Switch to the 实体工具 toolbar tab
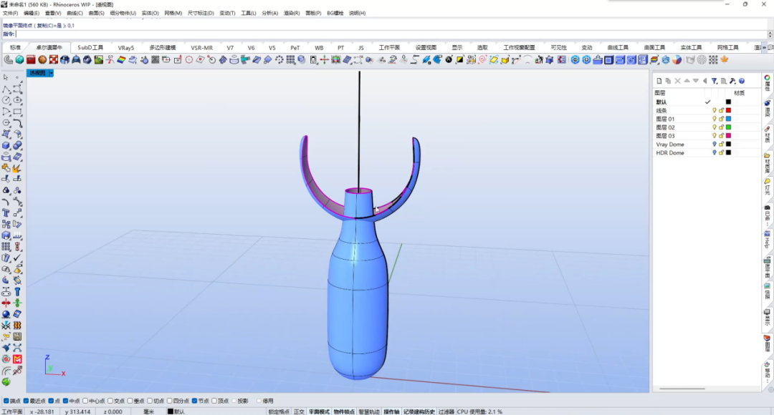774x415 pixels. pyautogui.click(x=691, y=48)
